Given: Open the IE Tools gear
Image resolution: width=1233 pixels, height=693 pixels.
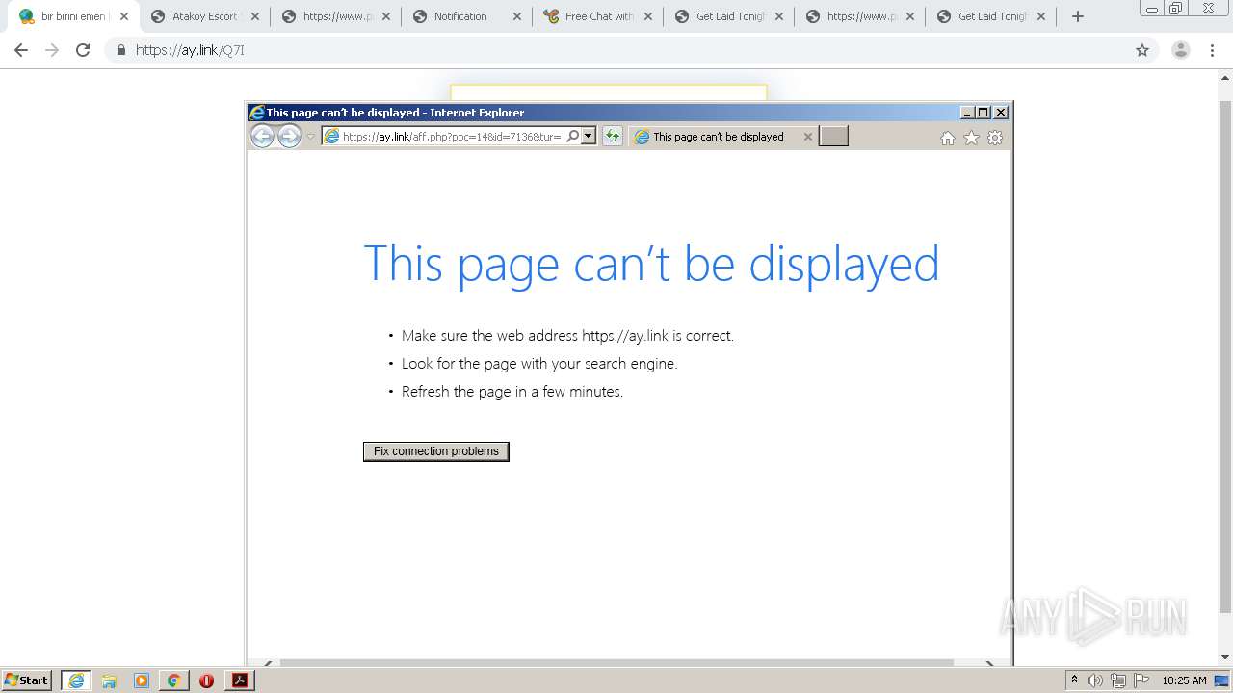Looking at the screenshot, I should (x=995, y=138).
